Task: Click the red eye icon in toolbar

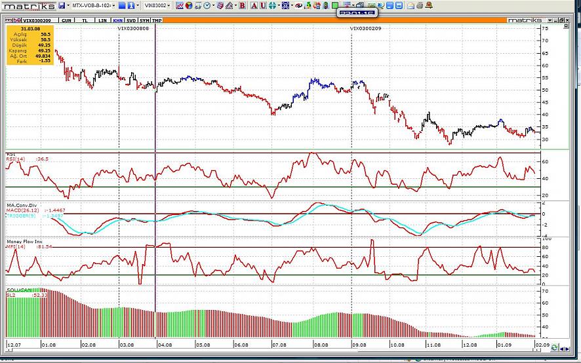Action: (299, 5)
